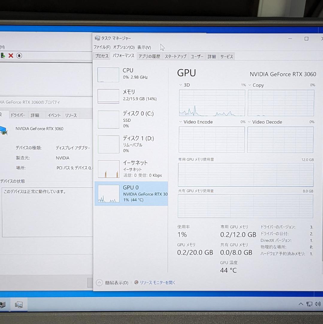Maximize the Task Manager window

point(307,39)
